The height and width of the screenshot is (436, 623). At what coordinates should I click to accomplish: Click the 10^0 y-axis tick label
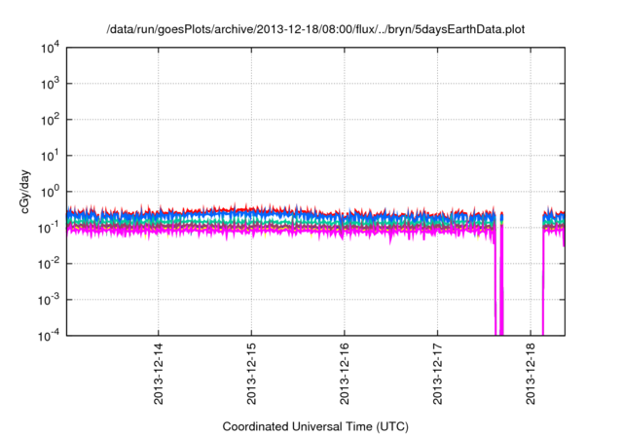(50, 192)
